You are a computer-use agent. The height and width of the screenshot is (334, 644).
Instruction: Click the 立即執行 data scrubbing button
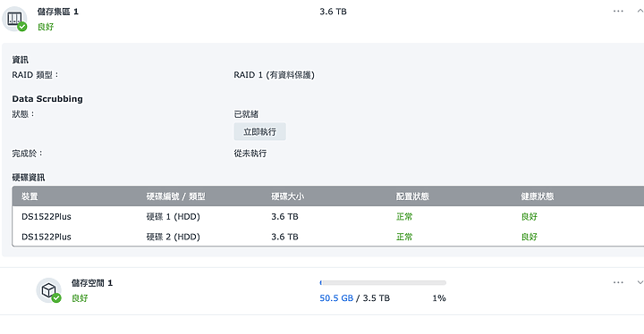(x=260, y=131)
